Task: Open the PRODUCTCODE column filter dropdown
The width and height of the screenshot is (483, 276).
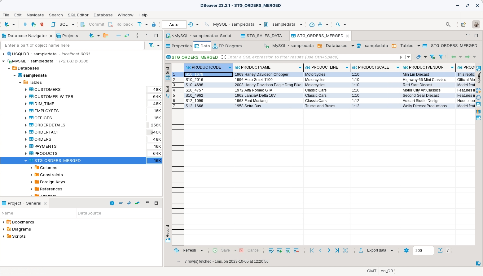Action: pyautogui.click(x=230, y=67)
